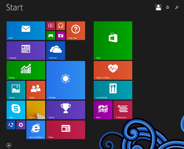Screen dimensions: 184x149
Task: Show all apps with down arrow
Action: 9,145
